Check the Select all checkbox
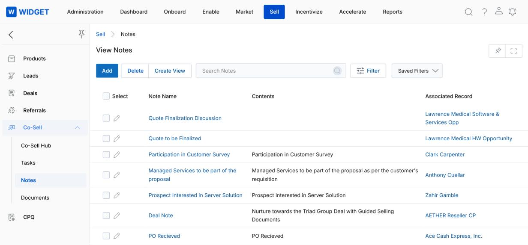Image resolution: width=528 pixels, height=245 pixels. pyautogui.click(x=106, y=96)
